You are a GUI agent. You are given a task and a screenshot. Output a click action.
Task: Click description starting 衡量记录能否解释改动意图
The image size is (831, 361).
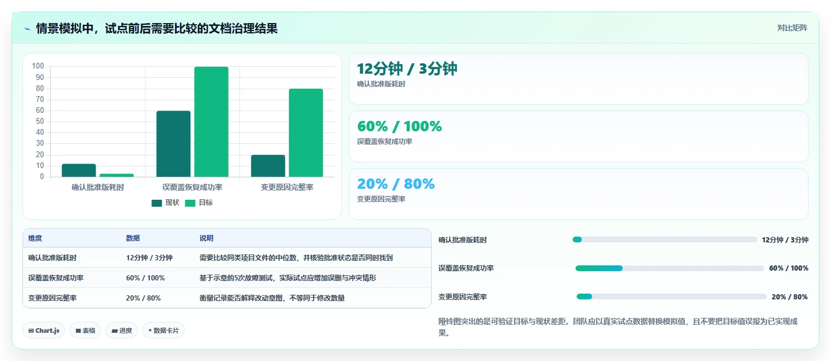(272, 298)
